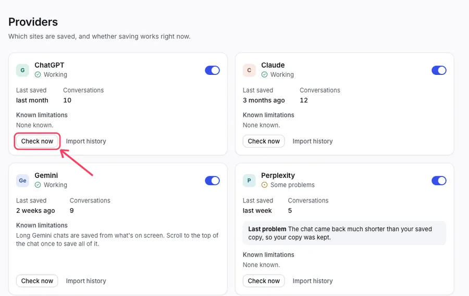Import Gemini chat history
469x296 pixels.
click(86, 281)
